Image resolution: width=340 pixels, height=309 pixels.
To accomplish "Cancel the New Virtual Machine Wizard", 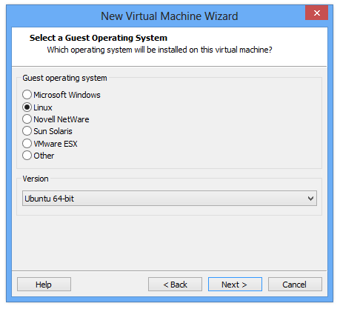I will pyautogui.click(x=295, y=285).
